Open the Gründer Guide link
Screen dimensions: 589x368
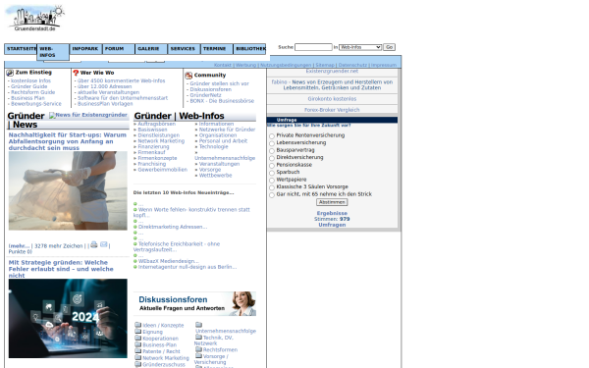tap(28, 86)
